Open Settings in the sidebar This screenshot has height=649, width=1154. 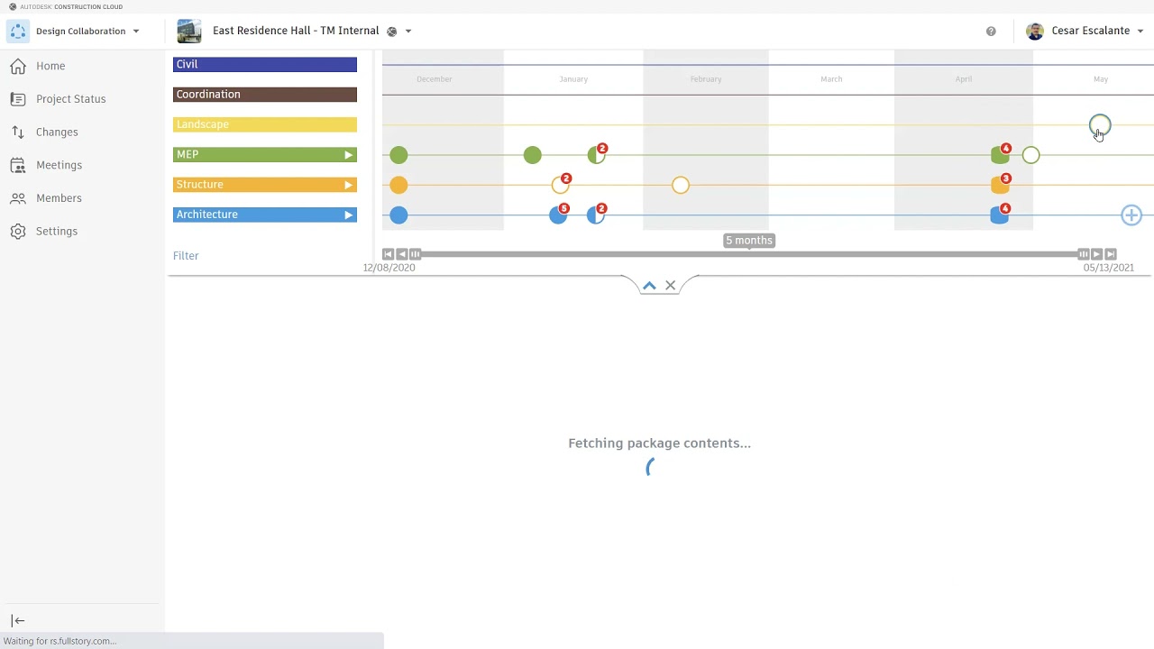[x=56, y=232]
